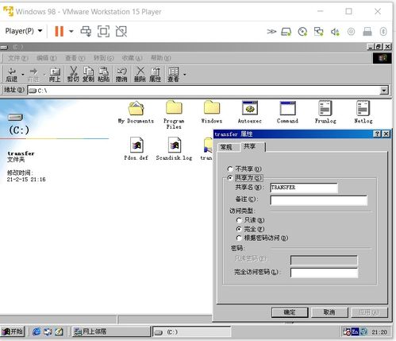
Task: Open the File (文件) menu
Action: (17, 58)
